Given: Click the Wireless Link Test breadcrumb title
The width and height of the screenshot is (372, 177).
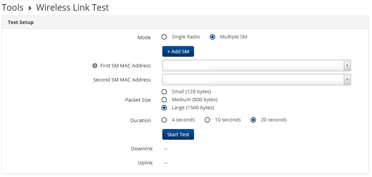Looking at the screenshot, I should pyautogui.click(x=73, y=7).
